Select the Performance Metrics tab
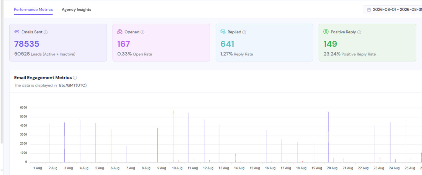Image resolution: width=422 pixels, height=175 pixels. click(33, 10)
